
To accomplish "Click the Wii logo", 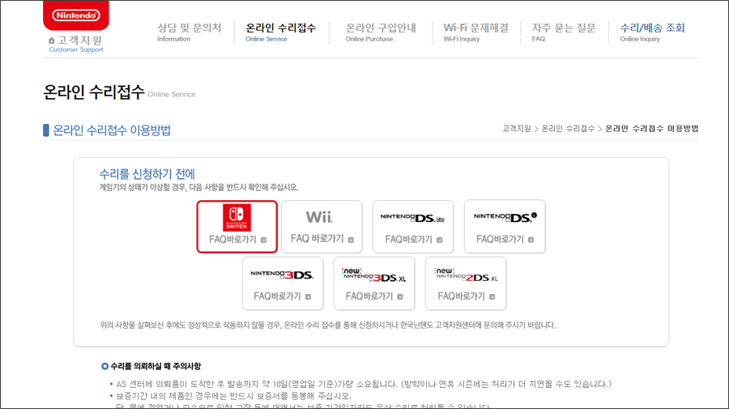I will click(319, 217).
